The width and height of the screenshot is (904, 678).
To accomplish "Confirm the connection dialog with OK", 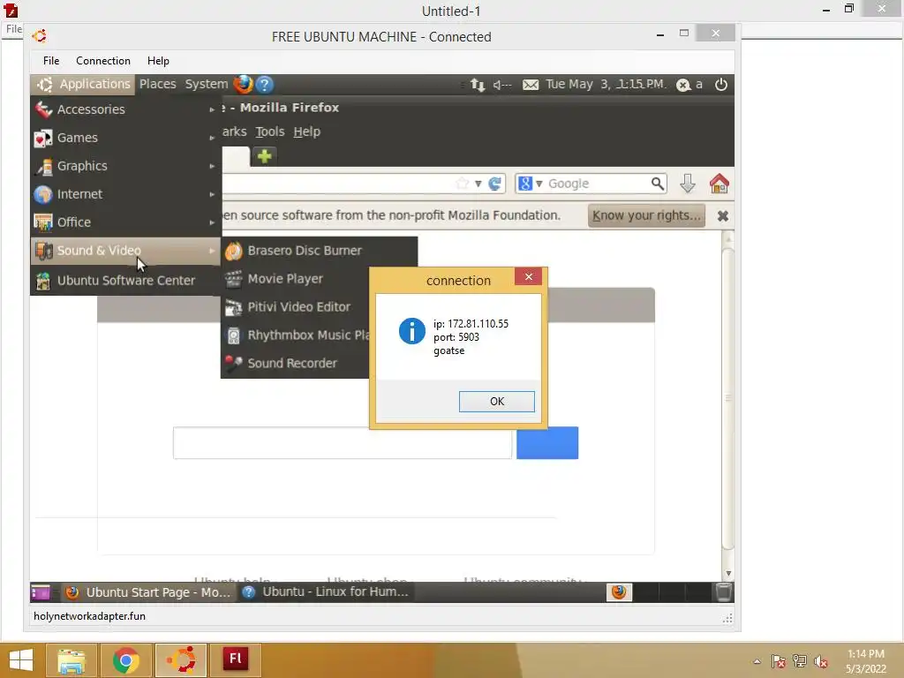I will click(x=496, y=402).
